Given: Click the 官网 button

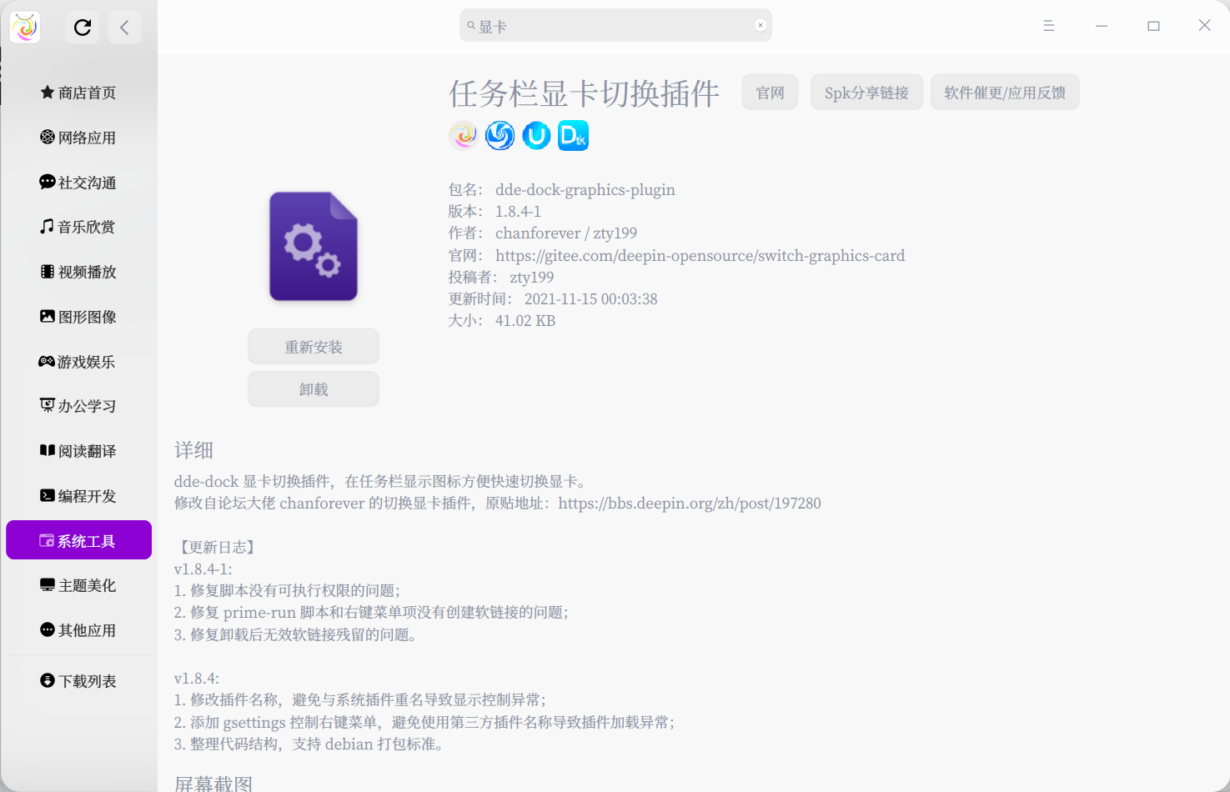Looking at the screenshot, I should [x=770, y=93].
